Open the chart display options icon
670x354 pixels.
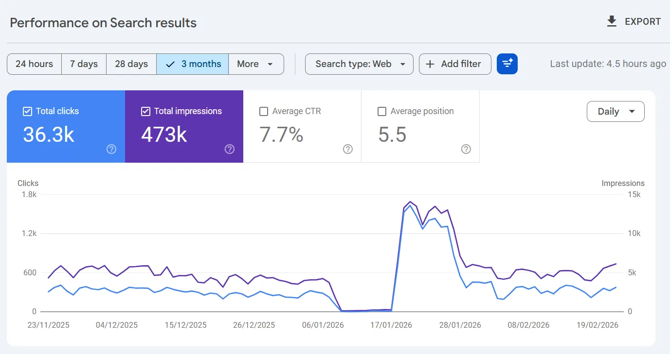point(507,64)
